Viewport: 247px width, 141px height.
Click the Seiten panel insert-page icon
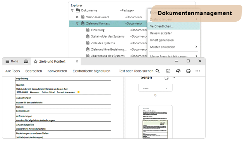pyautogui.click(x=166, y=78)
